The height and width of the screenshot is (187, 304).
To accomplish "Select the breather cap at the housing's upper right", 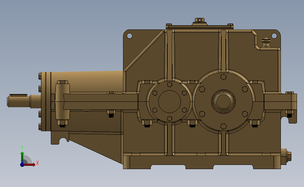I will pos(266,42).
